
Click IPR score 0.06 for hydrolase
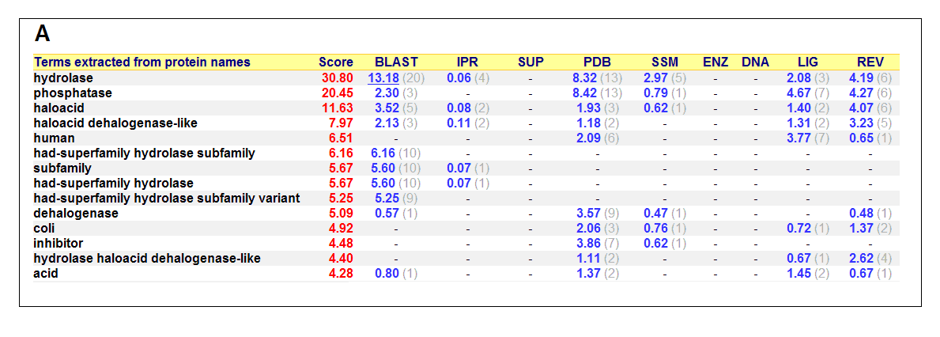(x=458, y=78)
